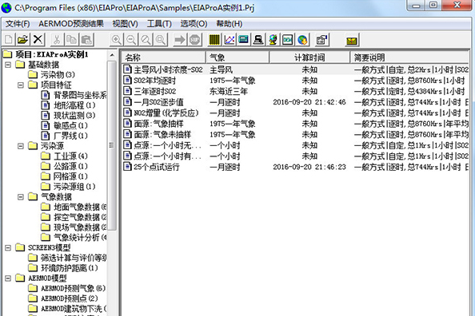
Task: Open the 选项(O) menu
Action: 194,24
